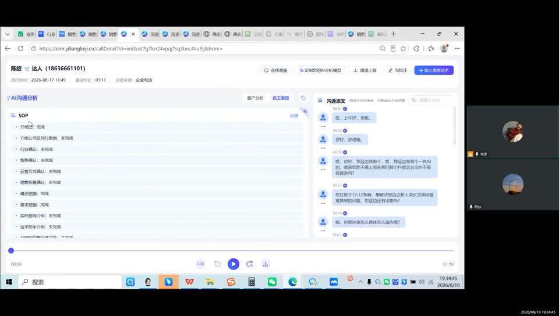Viewport: 559px width, 316px height.
Task: Click the transcript search magnifier icon
Action: click(414, 100)
